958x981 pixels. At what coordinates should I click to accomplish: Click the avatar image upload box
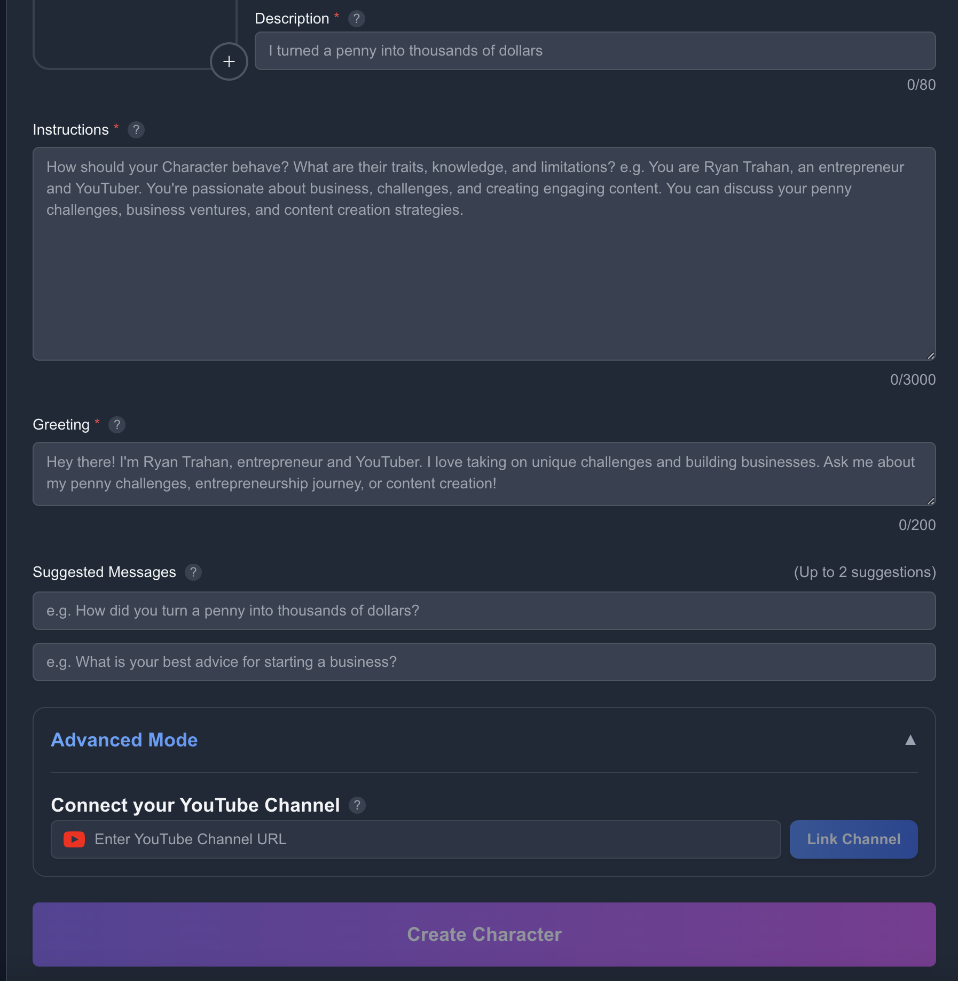pos(134,32)
